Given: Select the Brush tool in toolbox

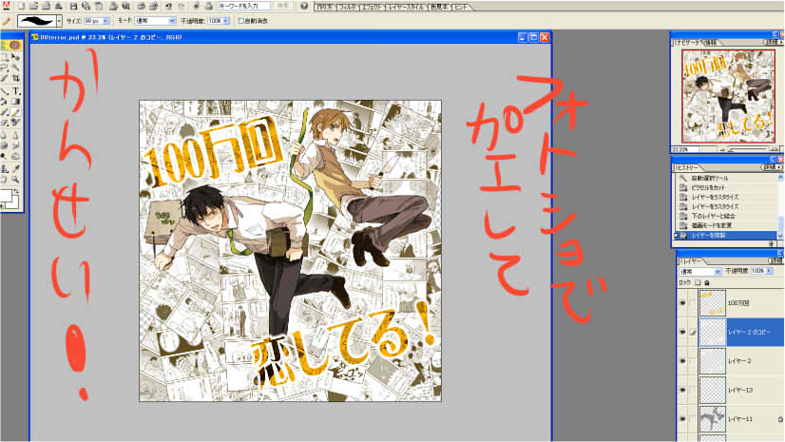Looking at the screenshot, I should (x=5, y=111).
